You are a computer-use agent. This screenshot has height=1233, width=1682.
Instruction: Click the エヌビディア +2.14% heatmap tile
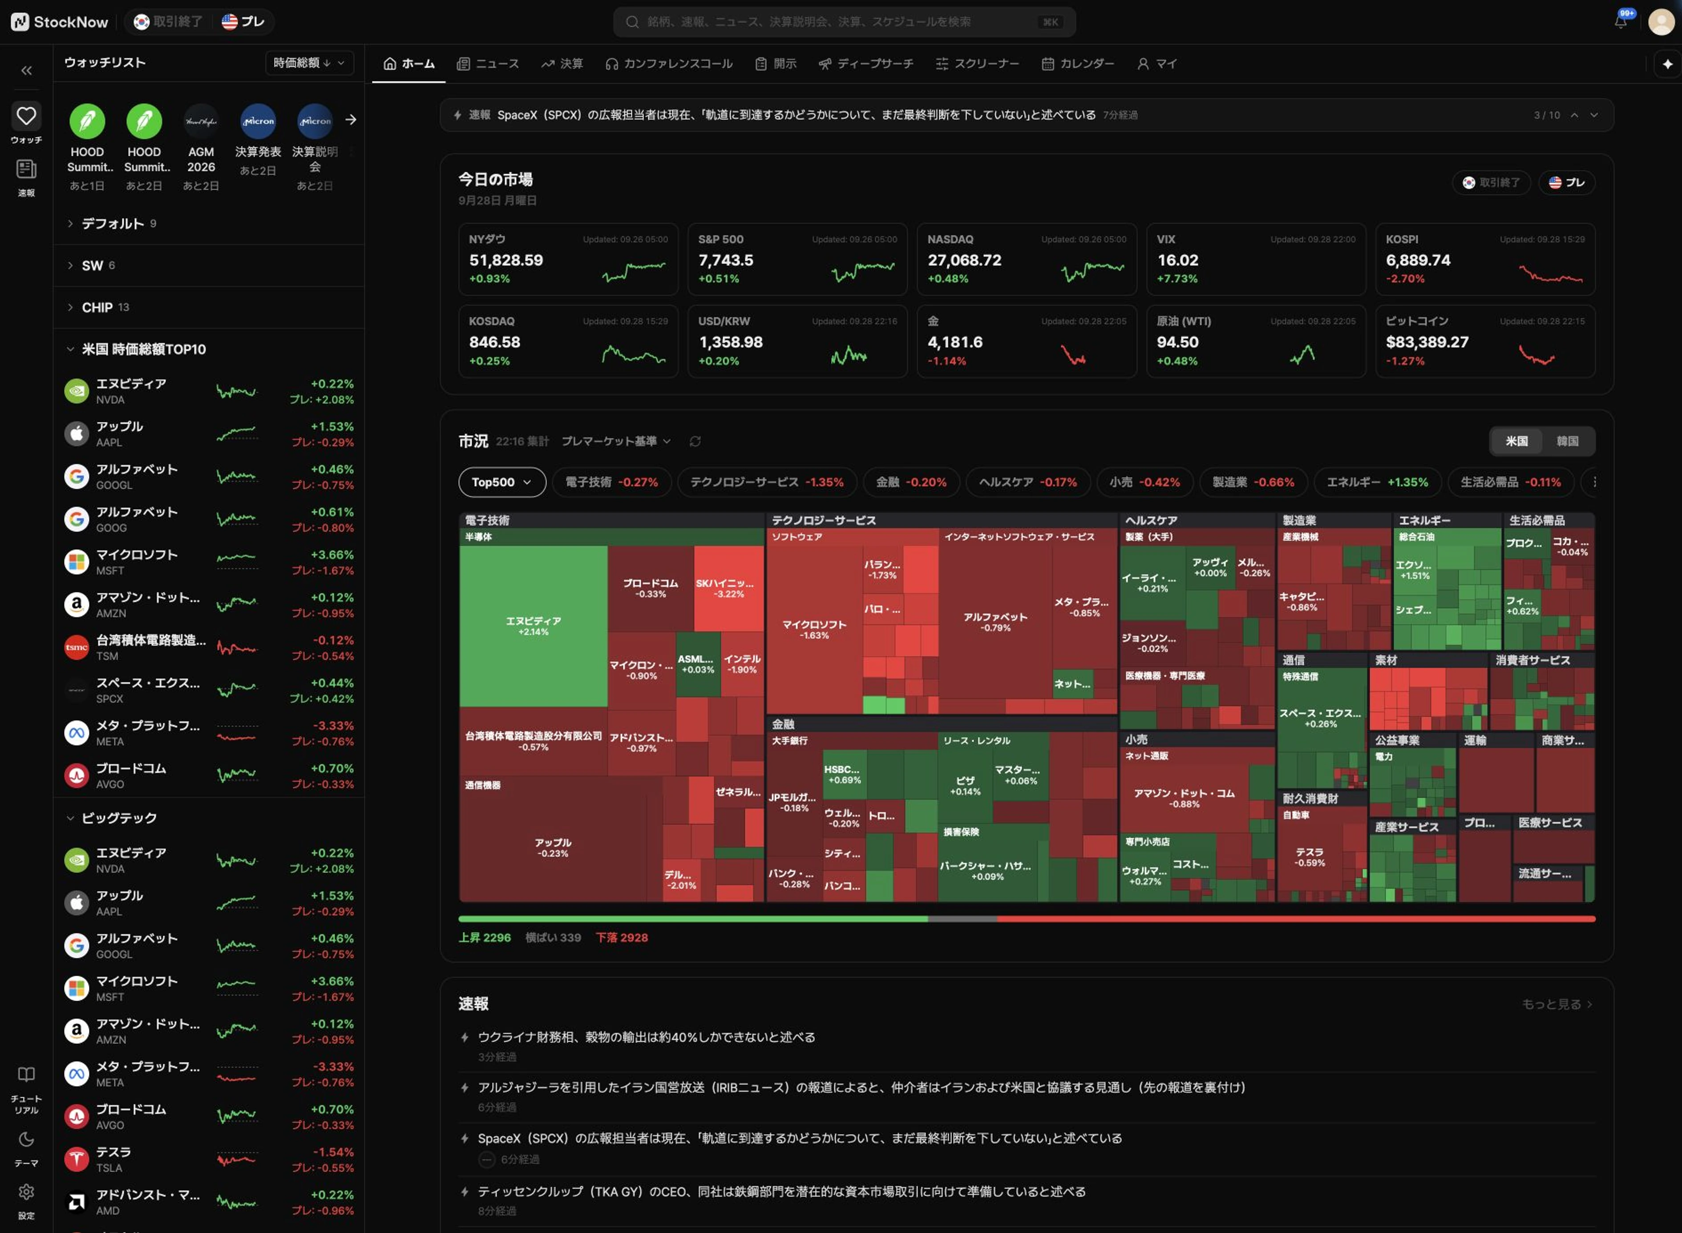coord(534,626)
